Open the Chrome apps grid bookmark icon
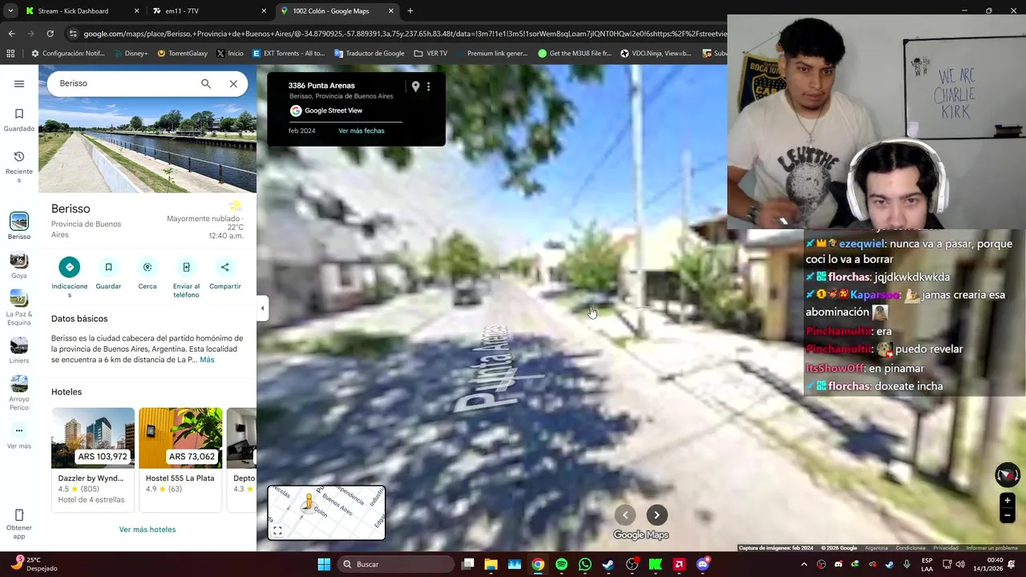This screenshot has height=577, width=1026. point(10,54)
